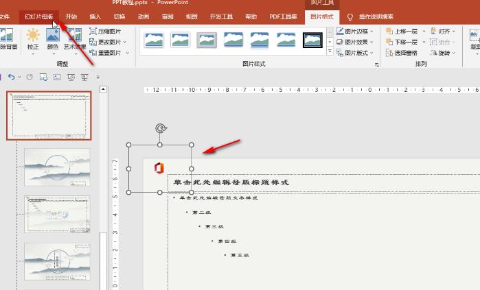Click the slide panel scroll up arrow
Image resolution: width=480 pixels, height=290 pixels.
(103, 89)
